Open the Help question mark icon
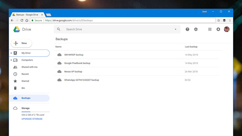 point(187,29)
